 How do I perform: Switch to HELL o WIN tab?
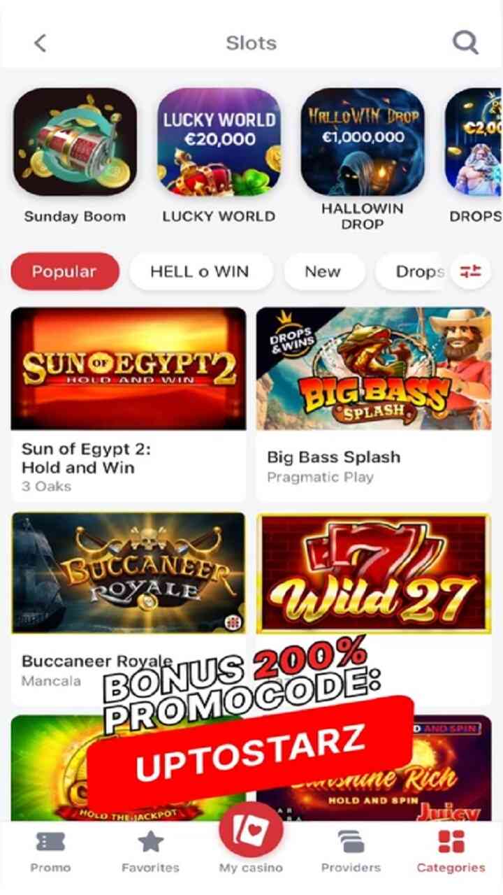click(201, 271)
